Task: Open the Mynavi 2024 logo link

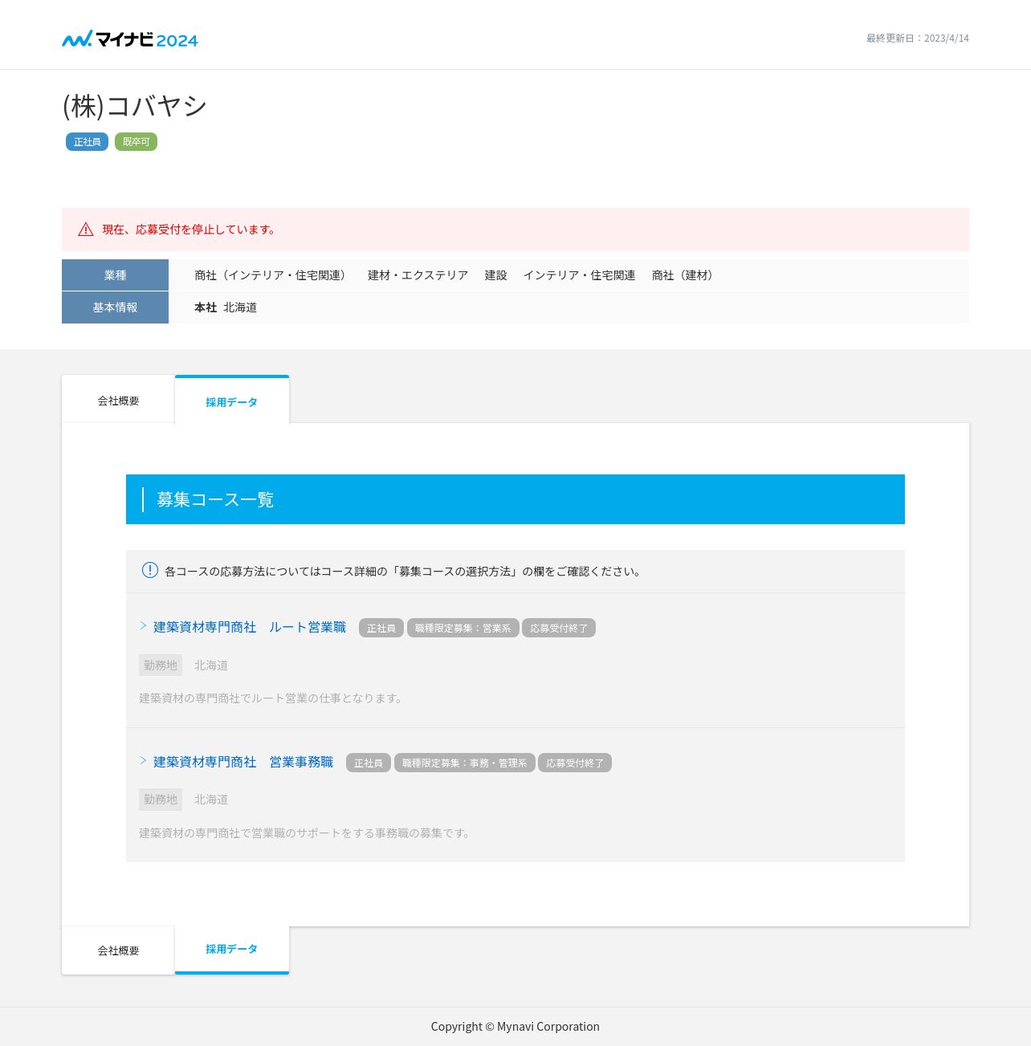Action: coord(130,39)
